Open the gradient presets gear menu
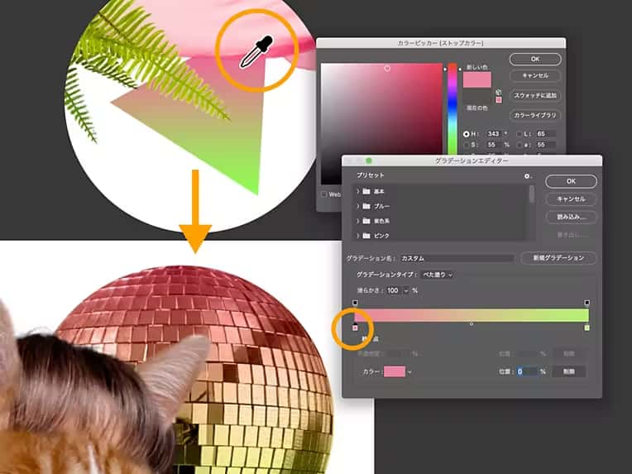632x474 pixels. pyautogui.click(x=528, y=176)
